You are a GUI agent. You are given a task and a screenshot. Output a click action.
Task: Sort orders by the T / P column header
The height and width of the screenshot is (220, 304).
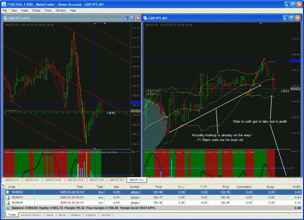point(203,187)
